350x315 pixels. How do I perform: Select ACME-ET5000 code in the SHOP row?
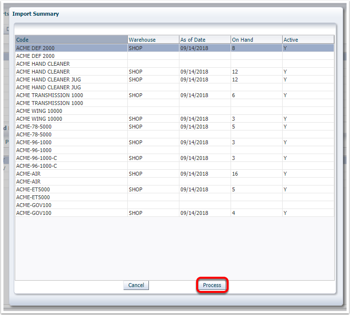point(71,189)
